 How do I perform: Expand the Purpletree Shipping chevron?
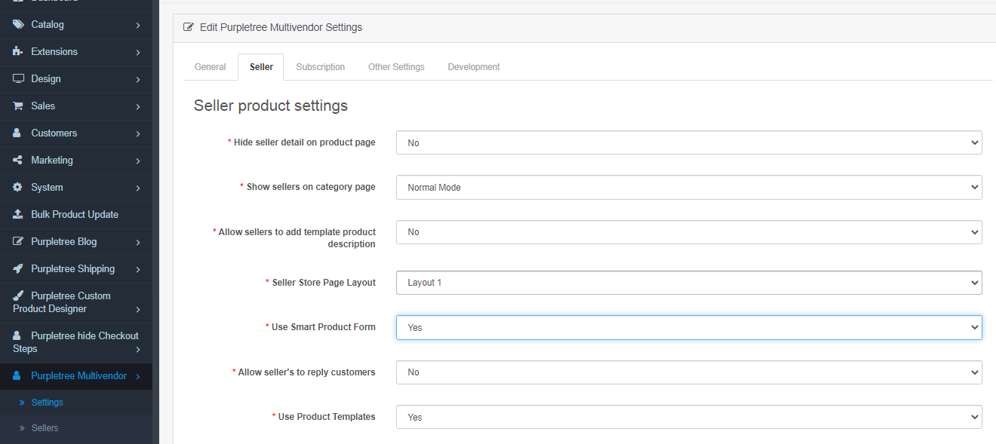coord(138,269)
